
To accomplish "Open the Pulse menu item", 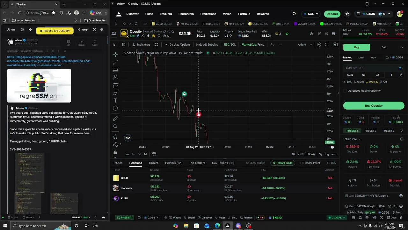I will pos(149,14).
